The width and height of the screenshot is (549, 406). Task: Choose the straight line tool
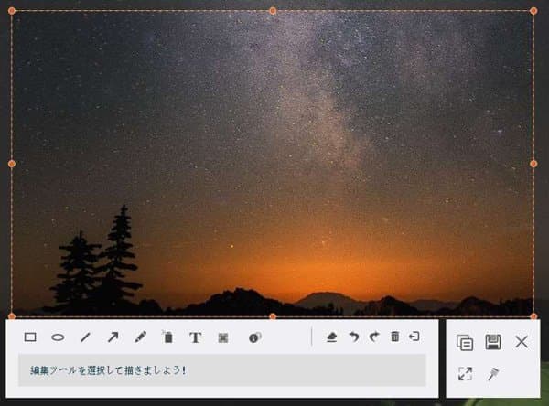pyautogui.click(x=85, y=337)
